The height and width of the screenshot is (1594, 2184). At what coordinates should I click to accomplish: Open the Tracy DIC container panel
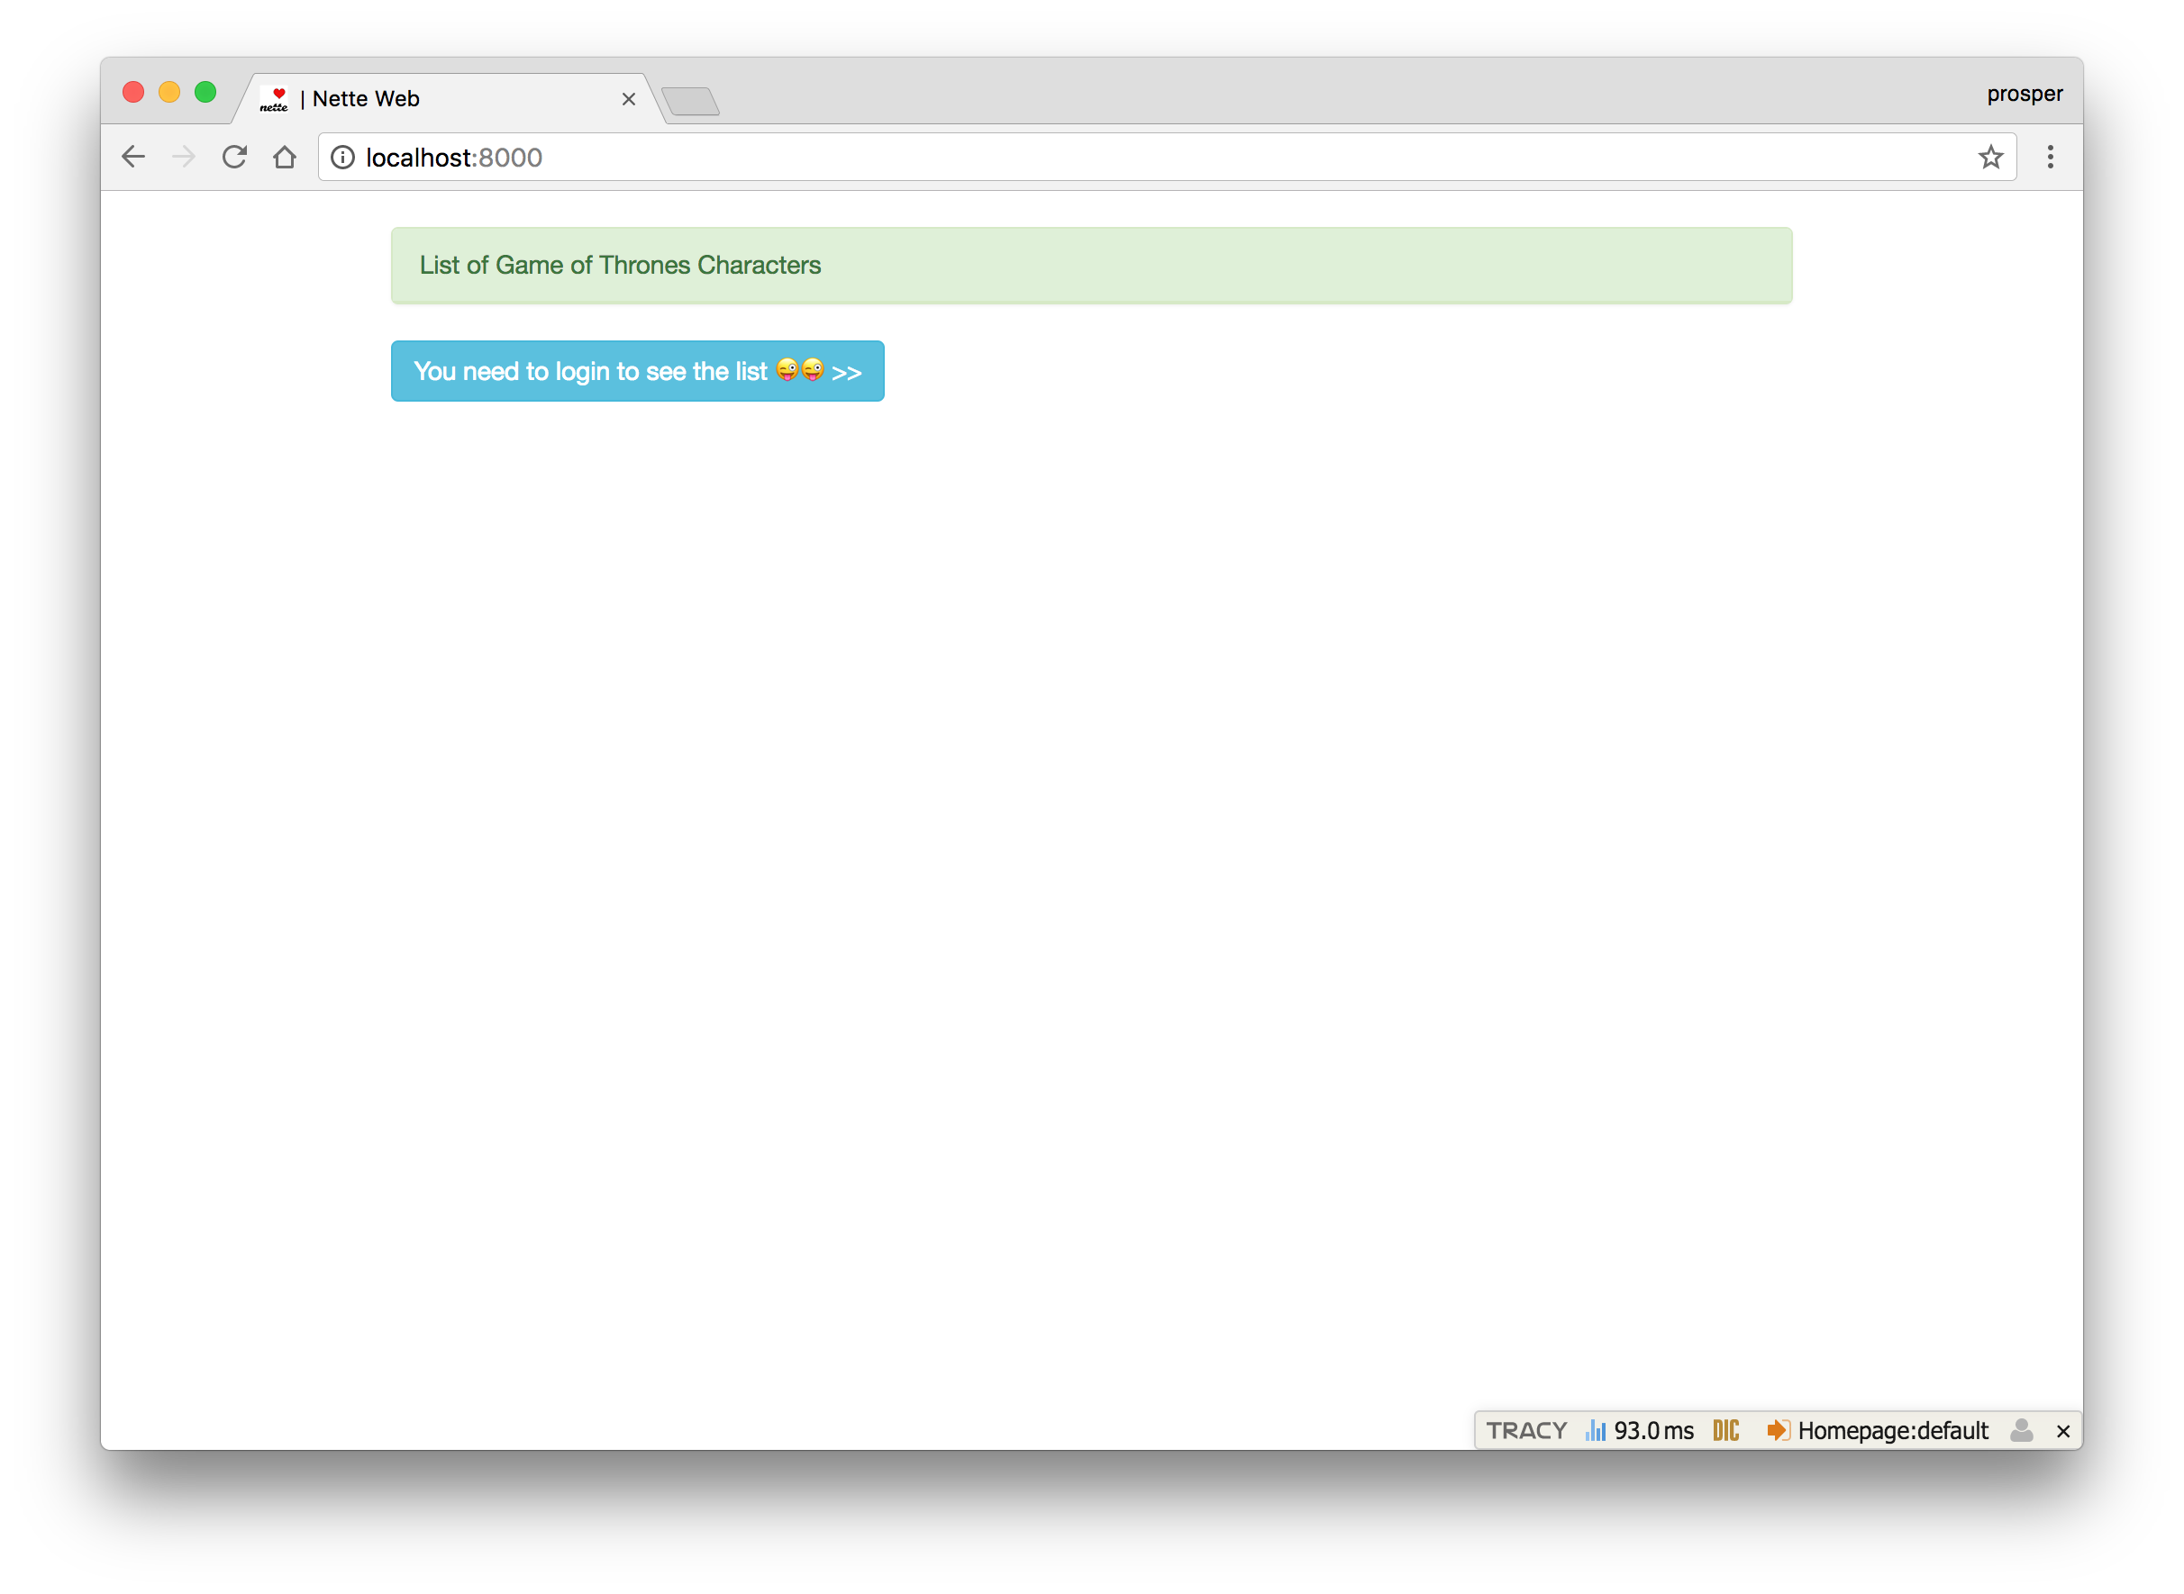tap(1725, 1431)
